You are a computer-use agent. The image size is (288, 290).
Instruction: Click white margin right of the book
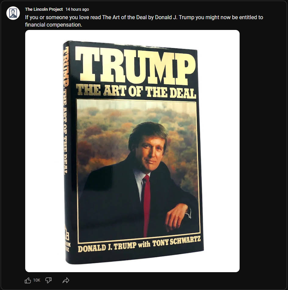click(x=221, y=151)
